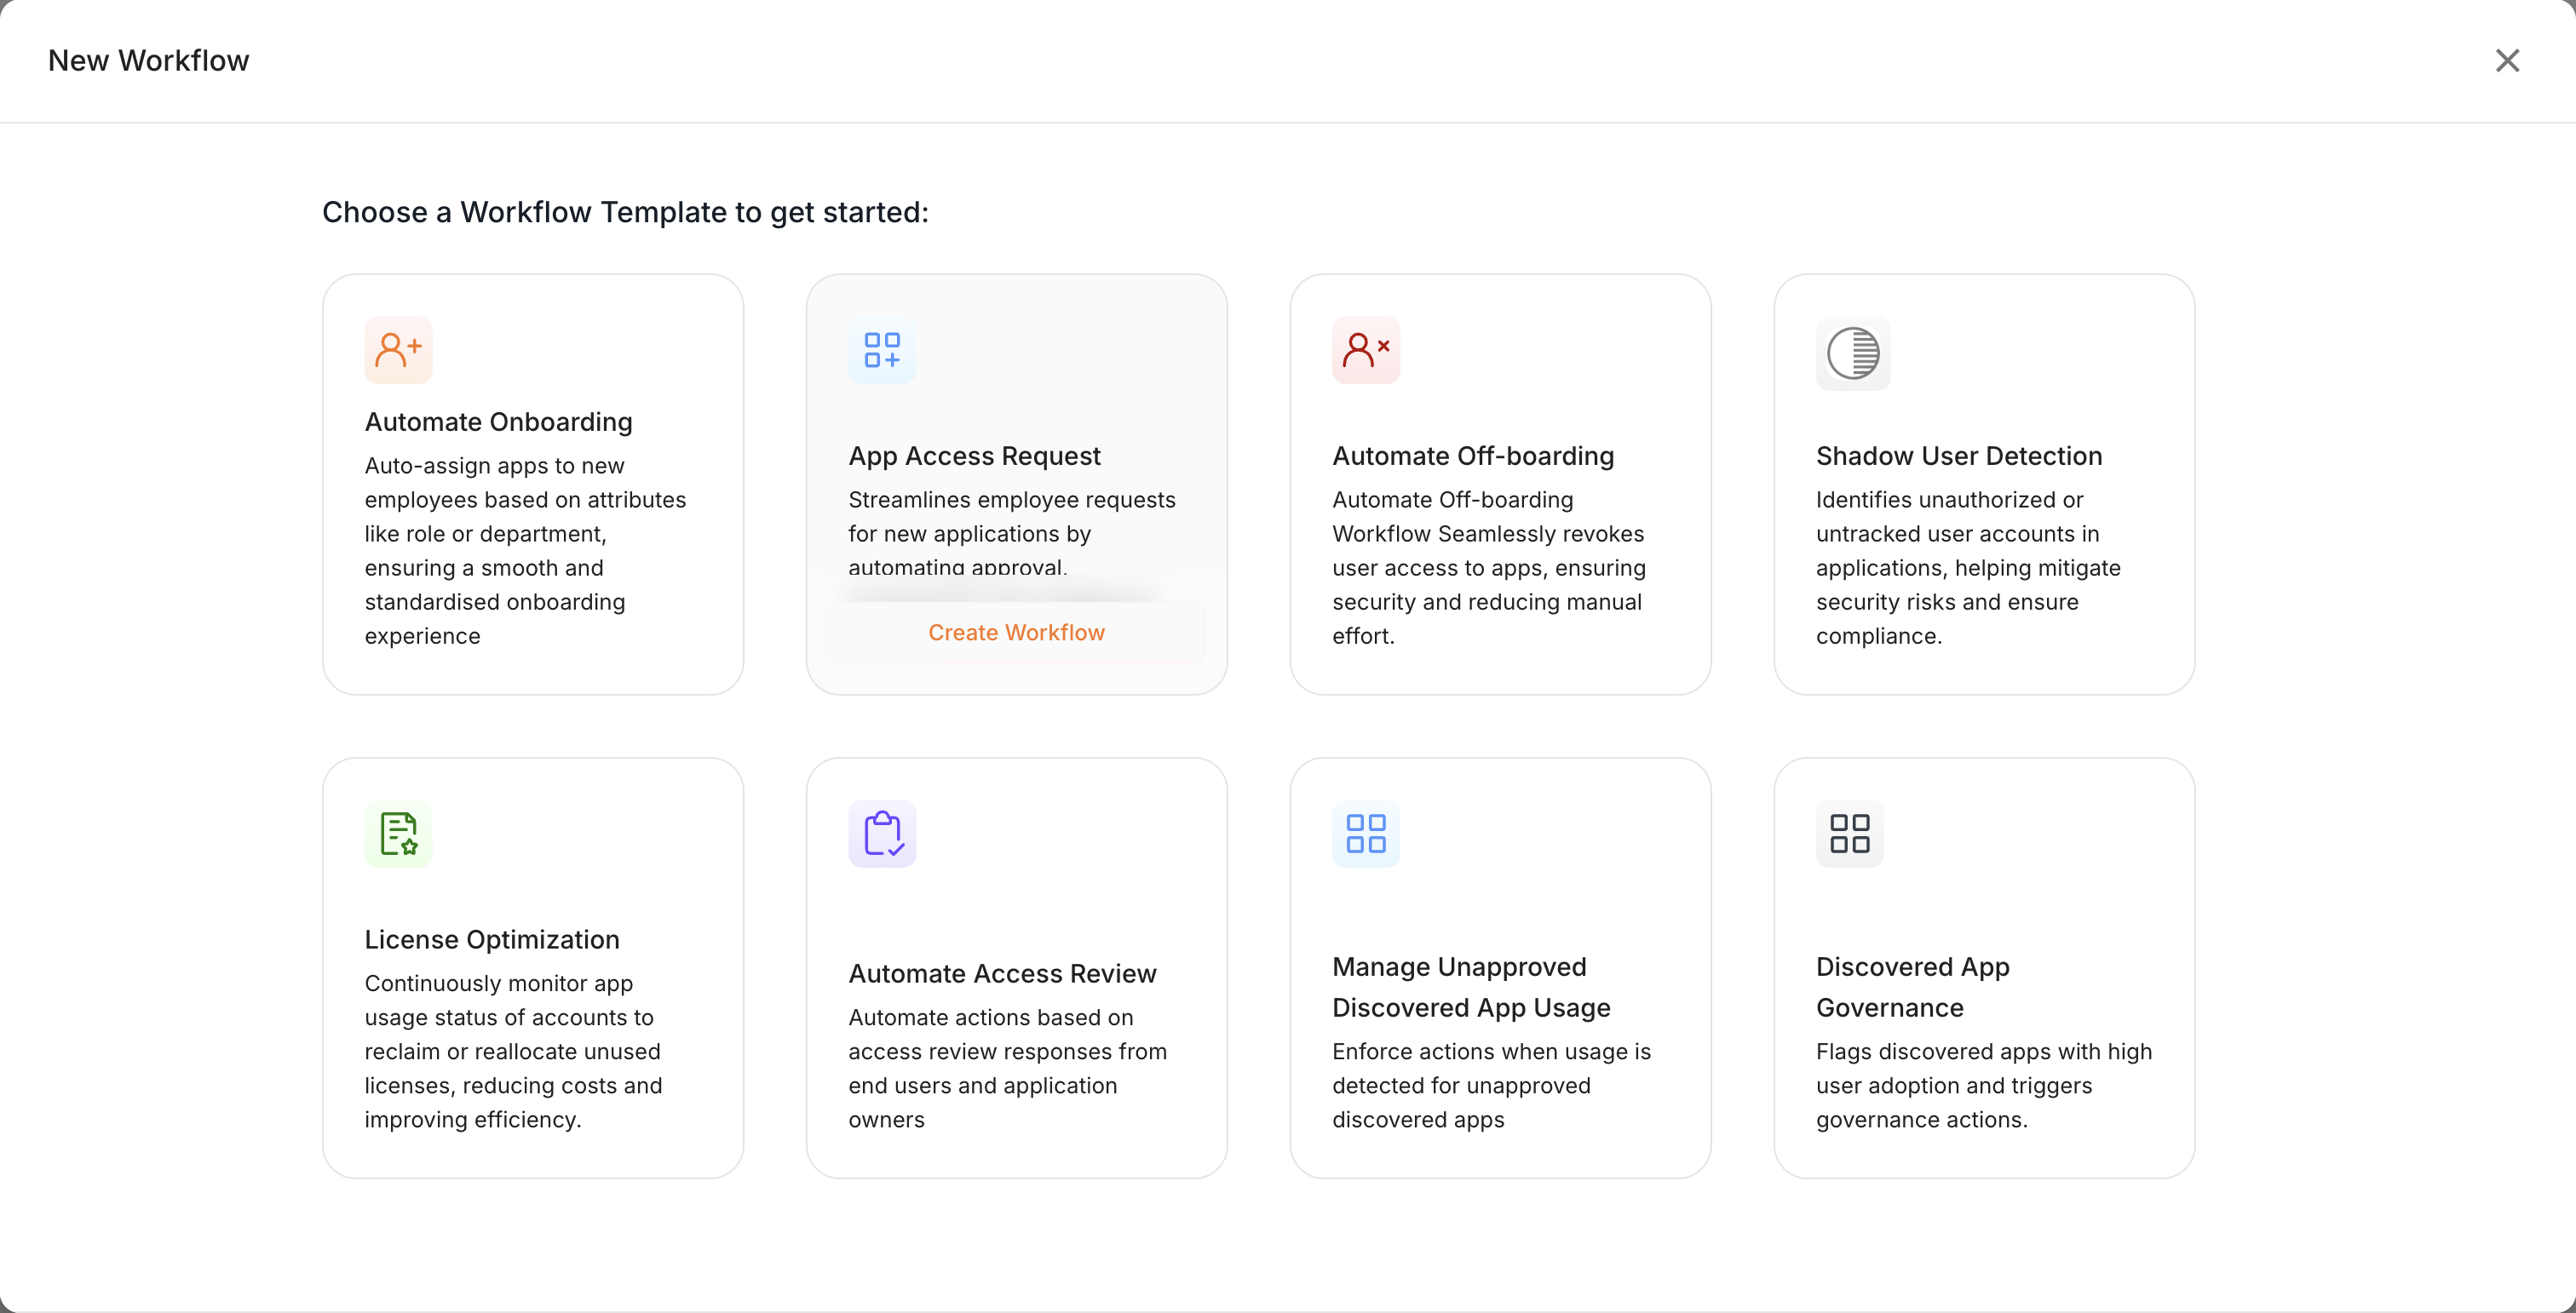Select the Discovered App Governance title
The image size is (2576, 1313).
(1912, 987)
